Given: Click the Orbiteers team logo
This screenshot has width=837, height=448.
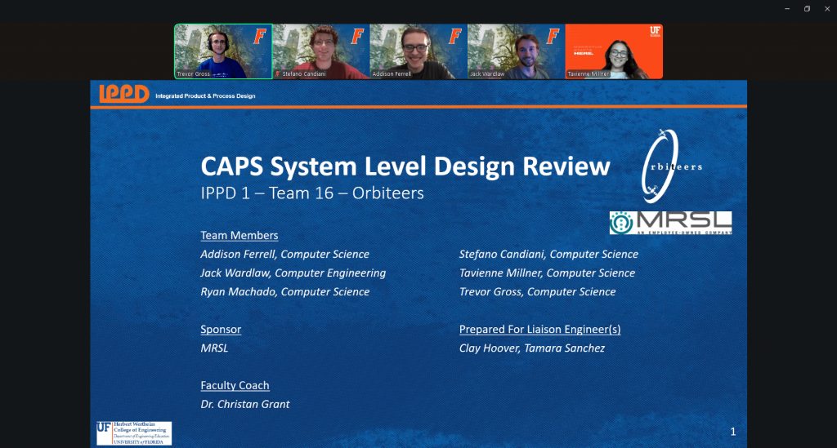Looking at the screenshot, I should [669, 167].
